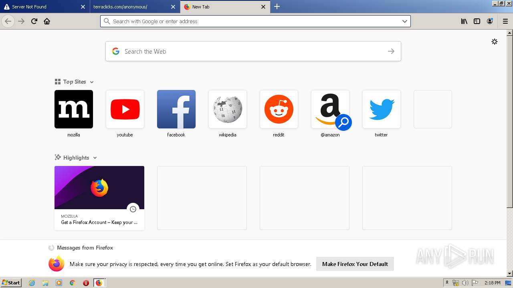Select the New Tab tab
This screenshot has width=513, height=288.
[x=225, y=6]
